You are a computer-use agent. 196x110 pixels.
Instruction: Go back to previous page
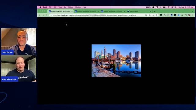click(40, 15)
